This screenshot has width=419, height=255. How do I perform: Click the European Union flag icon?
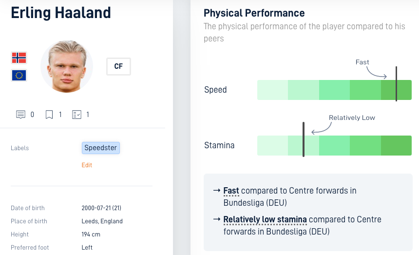[19, 76]
